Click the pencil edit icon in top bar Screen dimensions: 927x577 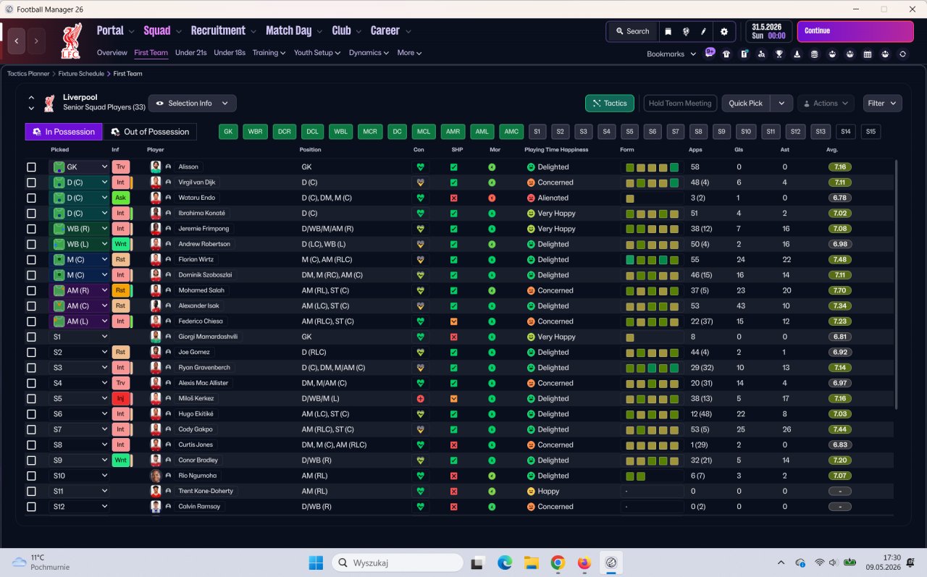704,31
